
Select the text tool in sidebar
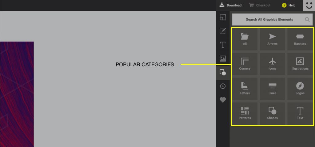[223, 45]
